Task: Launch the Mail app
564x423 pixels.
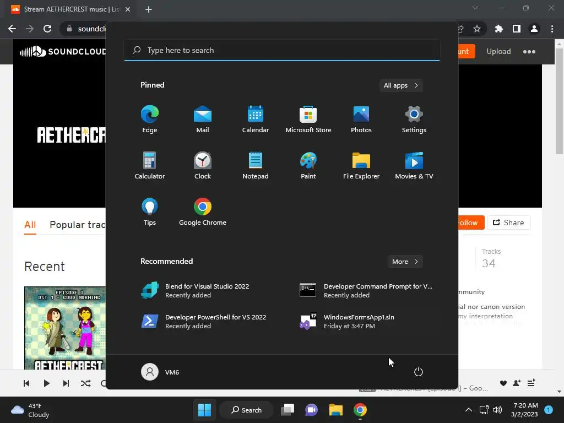Action: 203,120
